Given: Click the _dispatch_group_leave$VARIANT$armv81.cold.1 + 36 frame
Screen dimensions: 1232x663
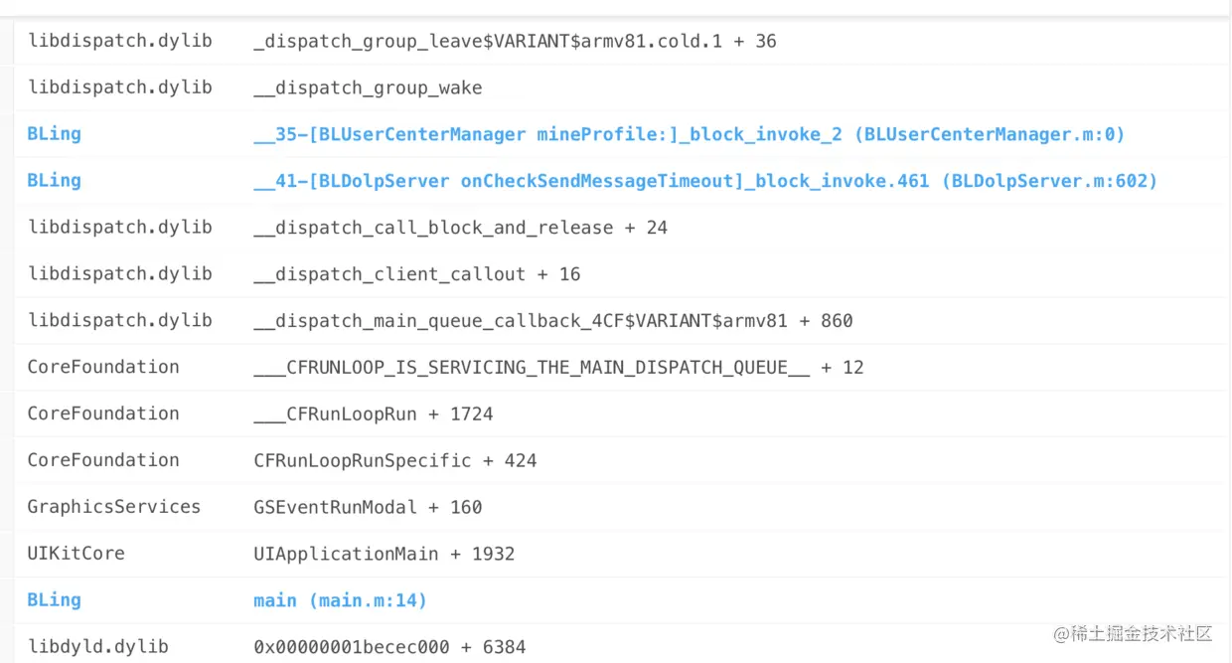Looking at the screenshot, I should (515, 42).
